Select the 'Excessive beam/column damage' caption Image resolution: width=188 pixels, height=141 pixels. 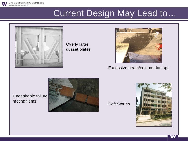coord(139,68)
